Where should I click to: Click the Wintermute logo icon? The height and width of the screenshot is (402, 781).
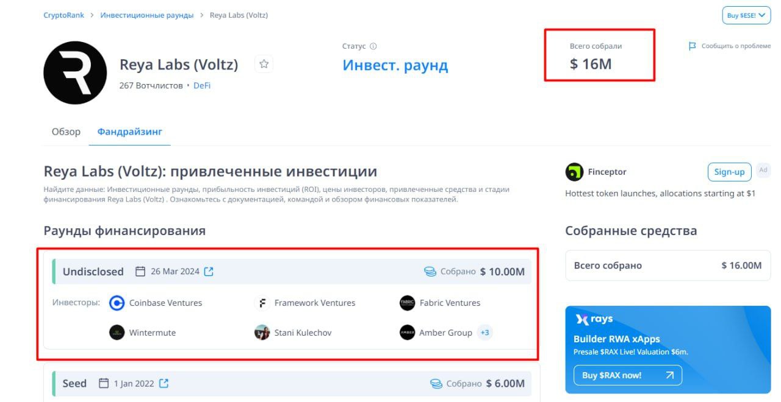(x=117, y=333)
